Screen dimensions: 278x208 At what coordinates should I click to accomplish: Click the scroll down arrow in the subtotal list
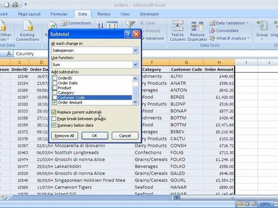135,102
